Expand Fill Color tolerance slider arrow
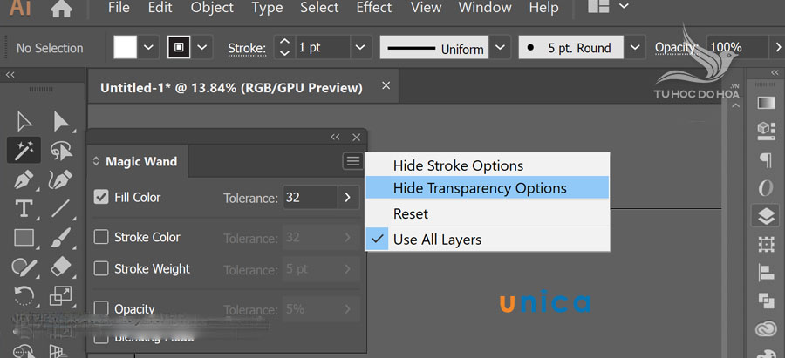The height and width of the screenshot is (358, 785). point(348,198)
